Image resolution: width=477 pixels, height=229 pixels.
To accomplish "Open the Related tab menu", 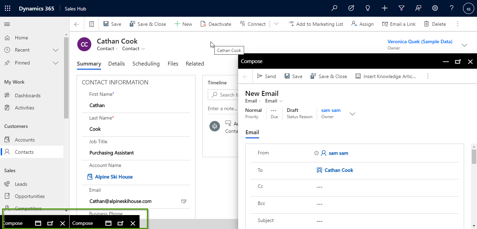I will (195, 64).
